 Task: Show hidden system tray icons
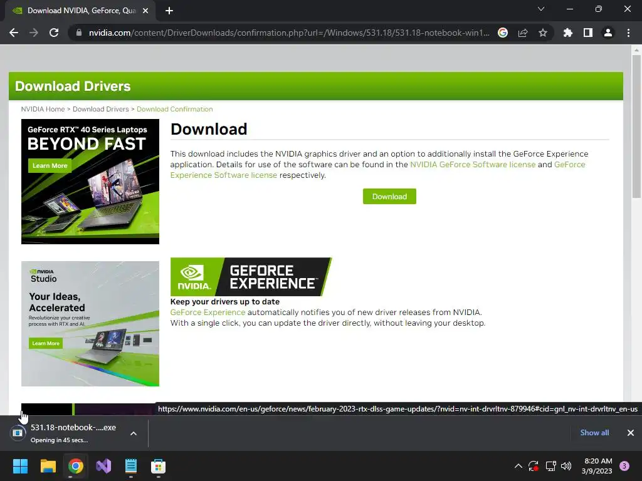click(x=518, y=466)
